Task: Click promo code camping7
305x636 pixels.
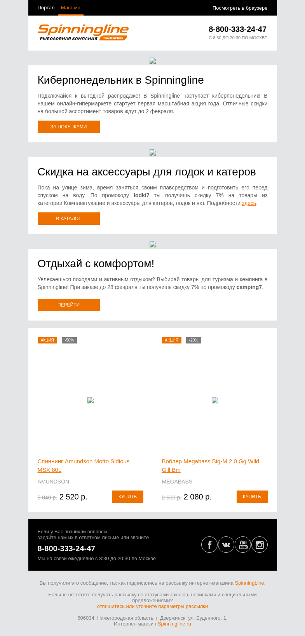Action: (249, 287)
